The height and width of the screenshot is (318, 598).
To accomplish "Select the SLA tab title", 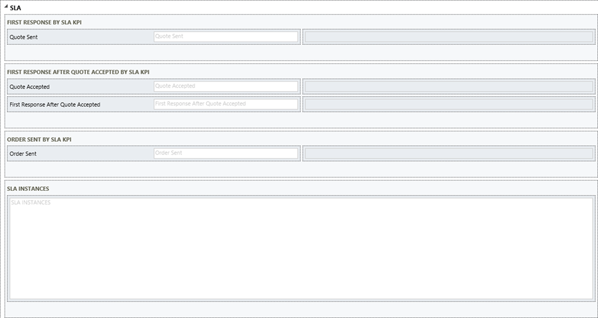I will [16, 8].
